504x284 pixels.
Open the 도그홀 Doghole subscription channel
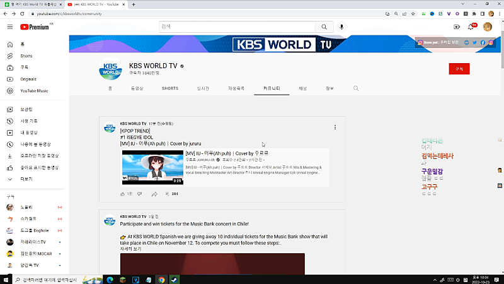click(33, 230)
